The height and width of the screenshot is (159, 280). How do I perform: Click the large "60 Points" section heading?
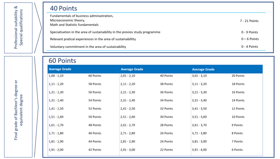(x=62, y=61)
